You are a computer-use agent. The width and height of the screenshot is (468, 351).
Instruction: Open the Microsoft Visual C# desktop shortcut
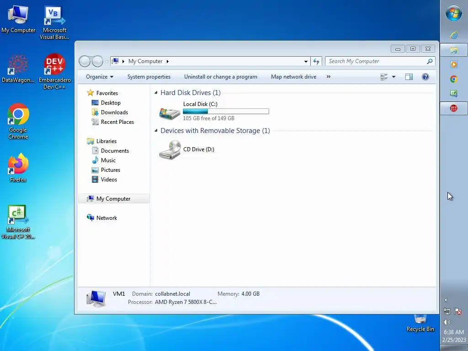[18, 222]
